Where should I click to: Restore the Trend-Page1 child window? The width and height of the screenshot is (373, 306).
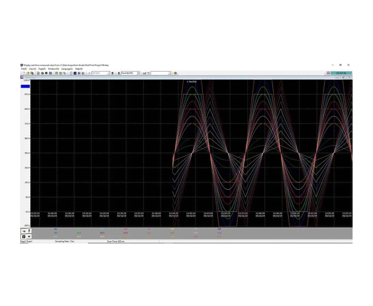pyautogui.click(x=343, y=77)
